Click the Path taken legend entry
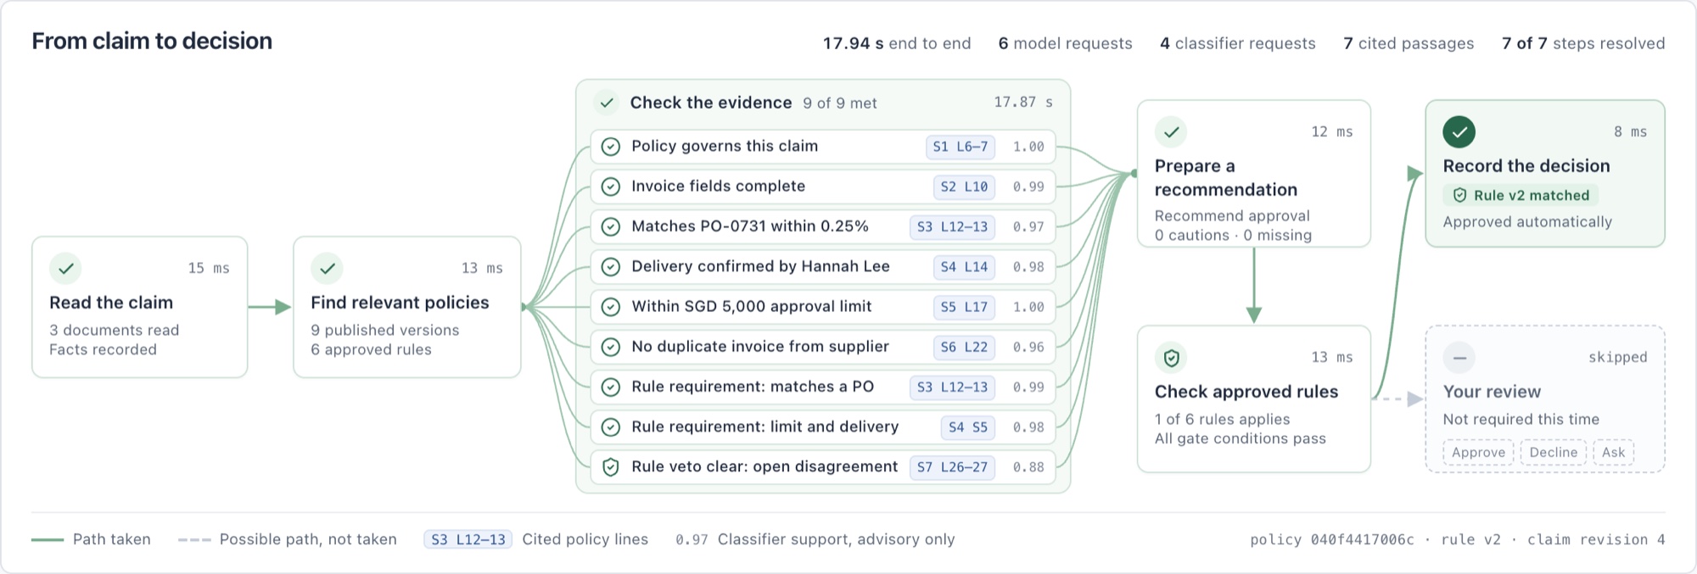The image size is (1697, 574). (91, 539)
